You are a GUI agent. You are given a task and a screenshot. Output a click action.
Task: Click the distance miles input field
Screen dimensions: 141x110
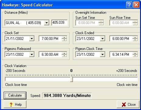(60, 23)
